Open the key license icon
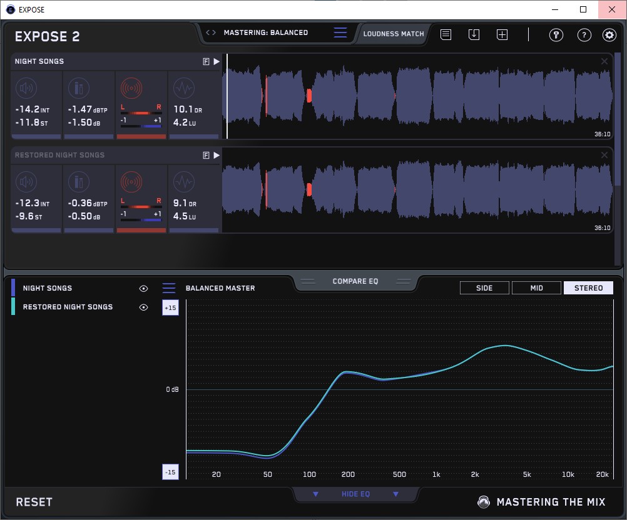Viewport: 627px width, 520px height. 556,35
